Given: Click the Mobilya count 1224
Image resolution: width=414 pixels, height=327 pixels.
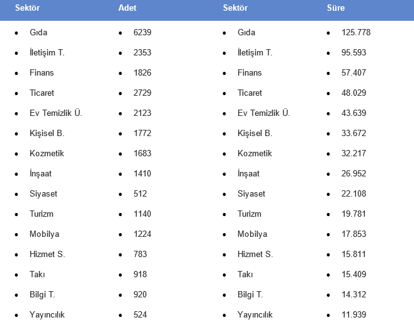Looking at the screenshot, I should click(142, 234).
